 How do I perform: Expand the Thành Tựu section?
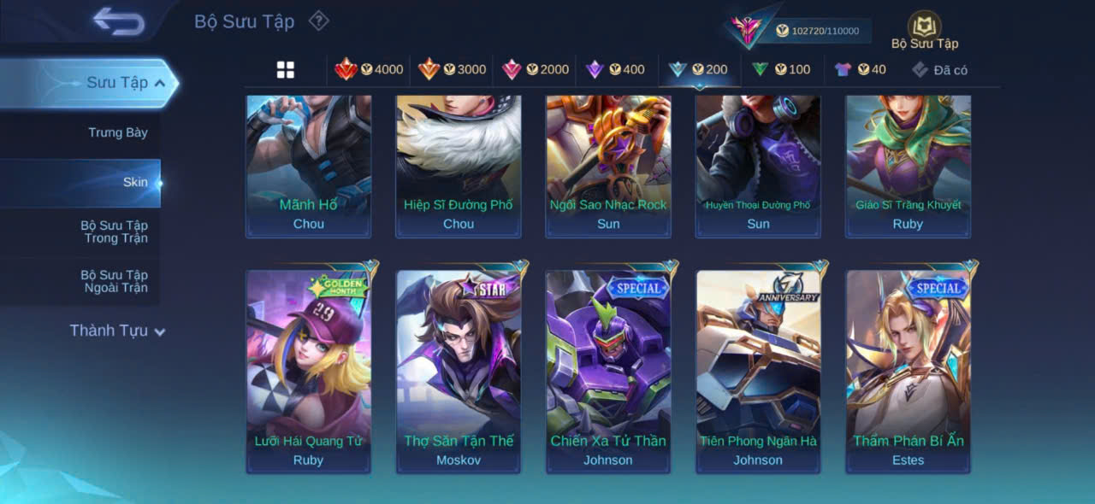click(x=117, y=331)
